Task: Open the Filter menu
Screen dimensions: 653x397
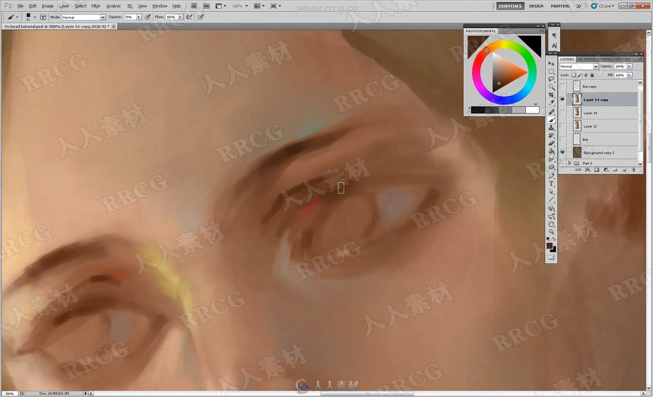Action: pyautogui.click(x=96, y=6)
